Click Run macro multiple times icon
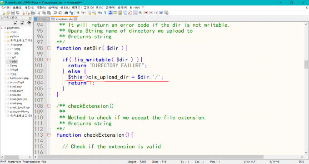Image resolution: width=309 pixels, height=164 pixels. 161,13
